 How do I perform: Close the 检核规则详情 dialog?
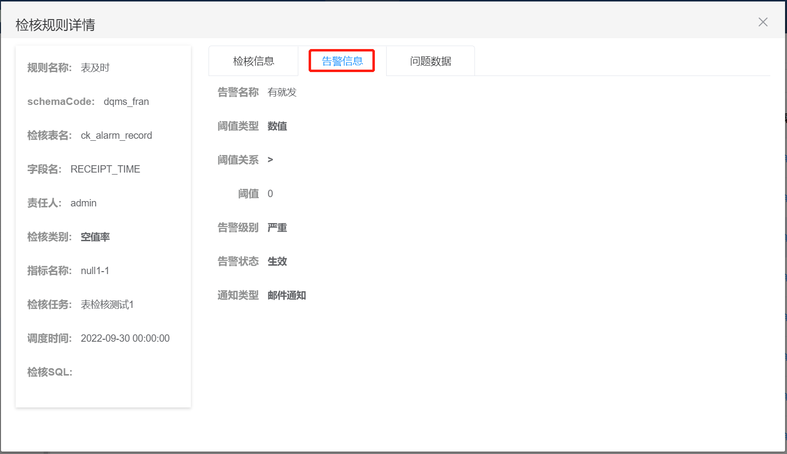[762, 22]
